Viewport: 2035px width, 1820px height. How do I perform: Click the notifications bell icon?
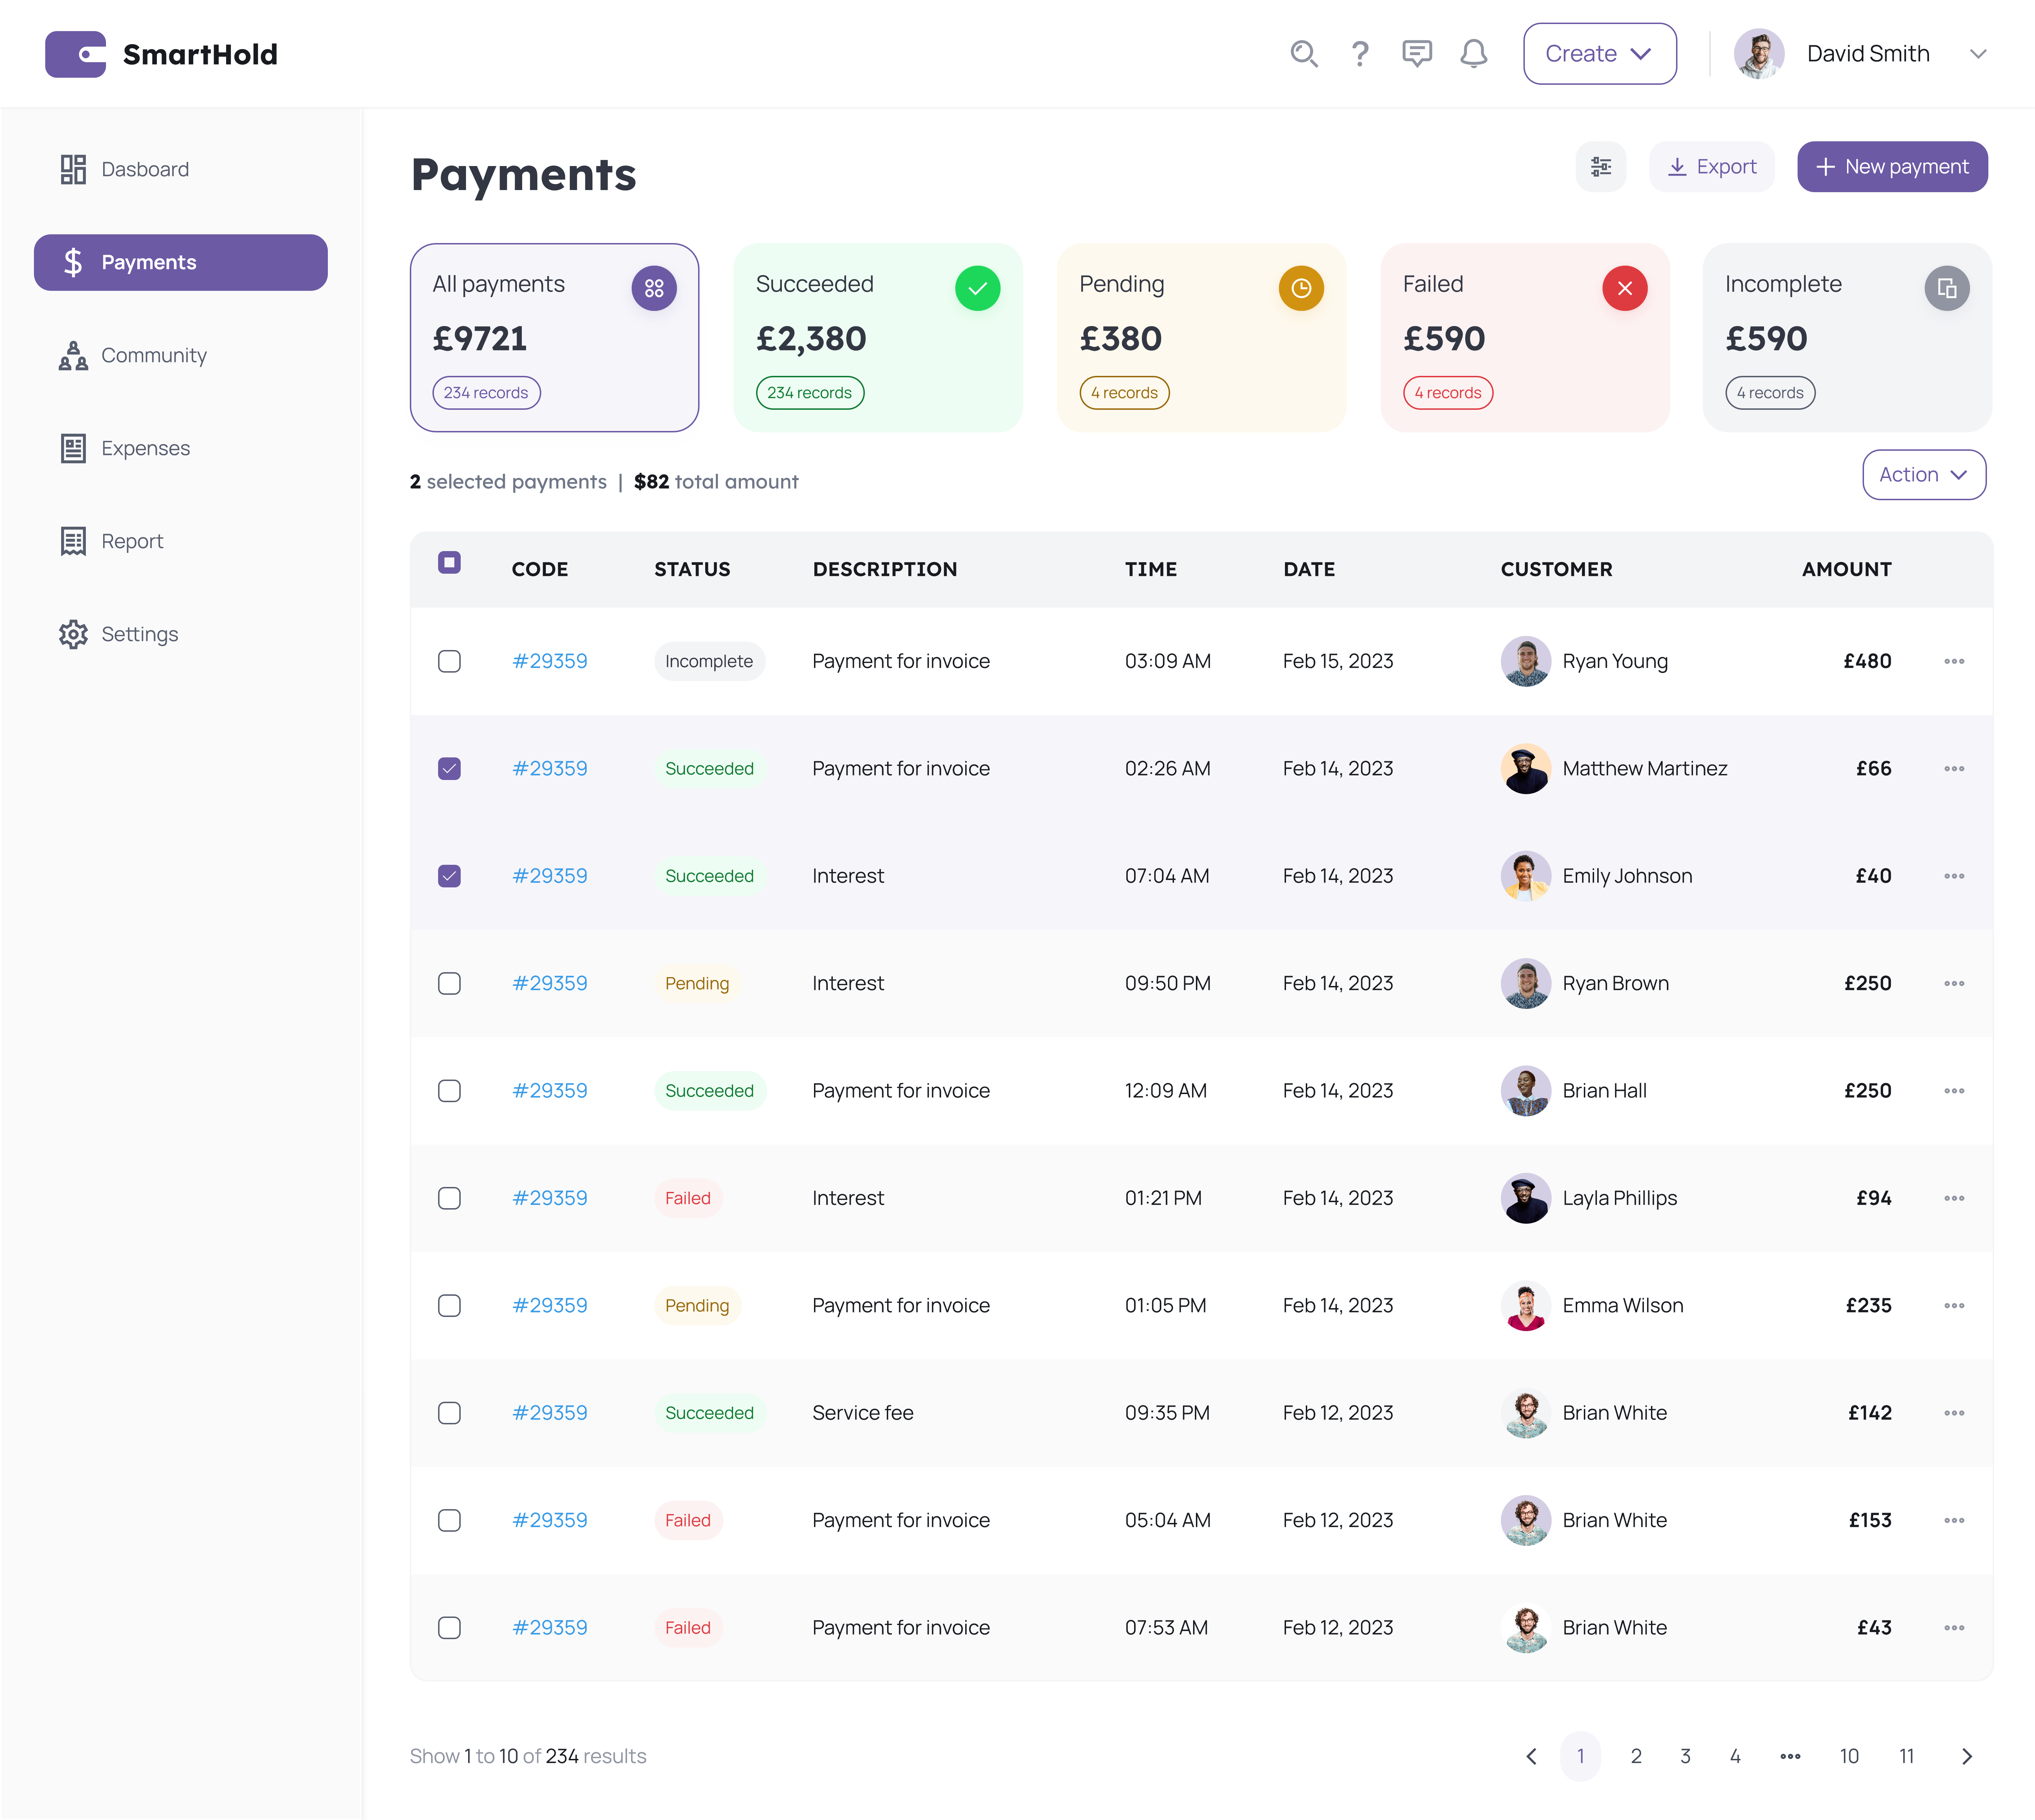click(x=1473, y=54)
